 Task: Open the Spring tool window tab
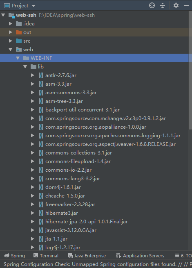click(15, 256)
